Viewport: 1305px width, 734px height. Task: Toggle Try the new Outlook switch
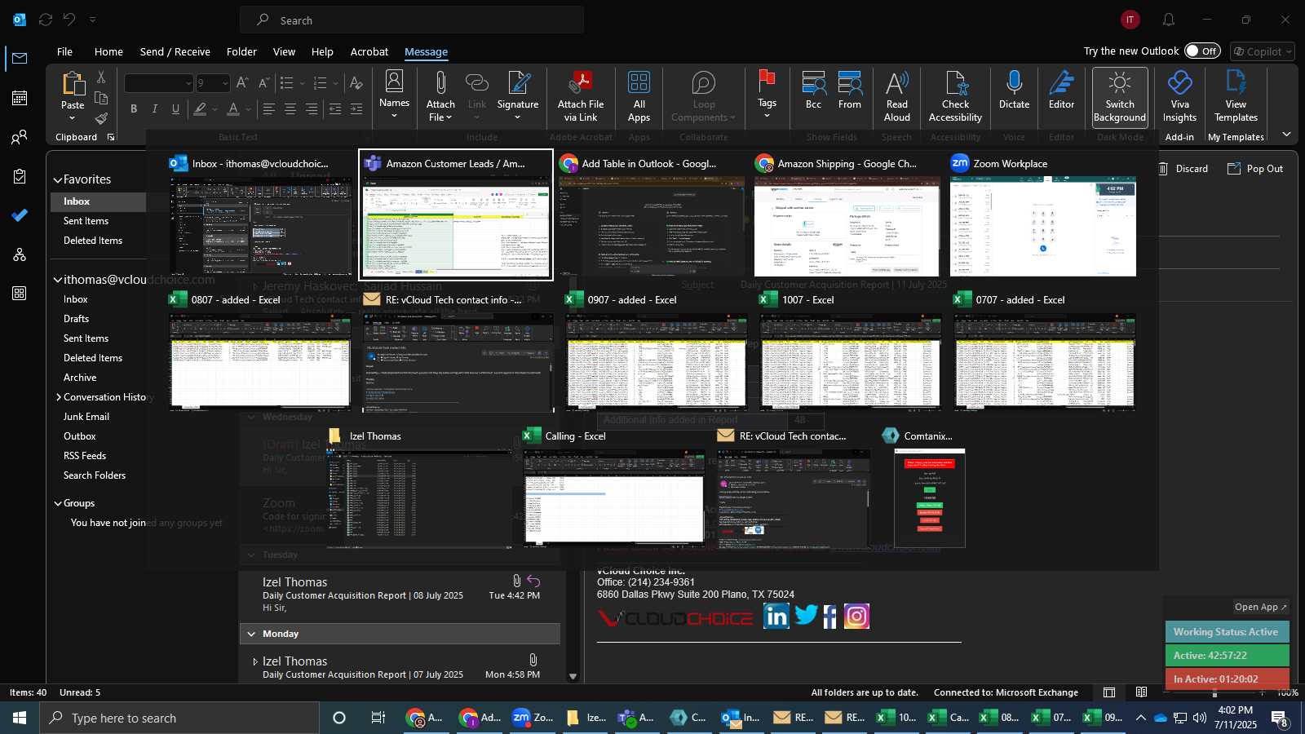tap(1202, 51)
